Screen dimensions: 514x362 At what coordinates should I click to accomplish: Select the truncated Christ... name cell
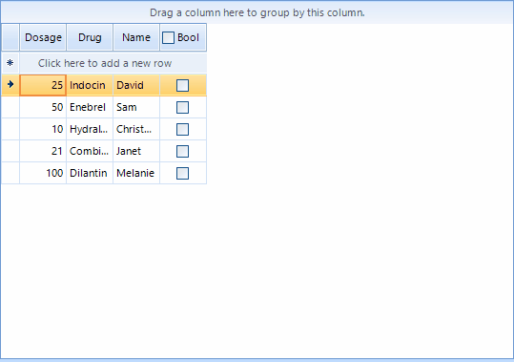[136, 129]
